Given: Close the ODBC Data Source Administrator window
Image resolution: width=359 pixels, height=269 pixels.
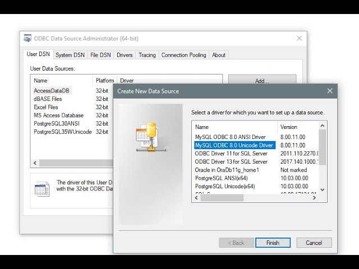Looking at the screenshot, I should click(299, 38).
